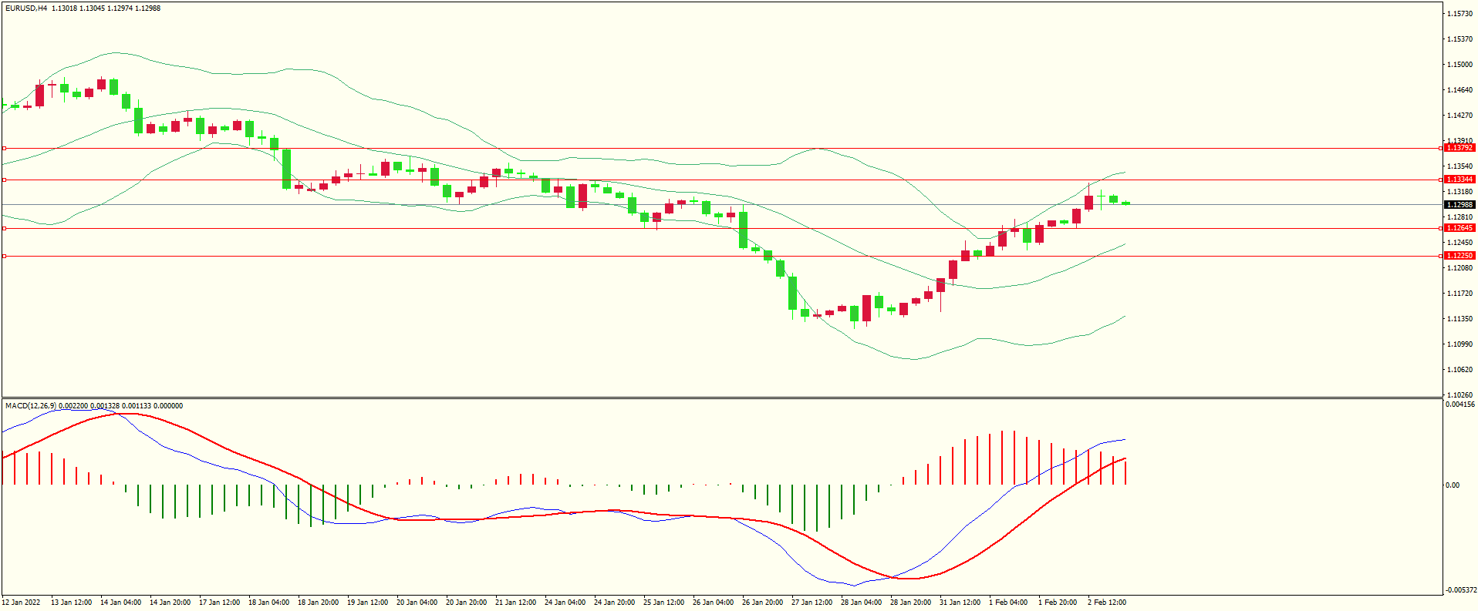Click the 1.15730 value on the price scale
The width and height of the screenshot is (1478, 611).
tap(1459, 14)
